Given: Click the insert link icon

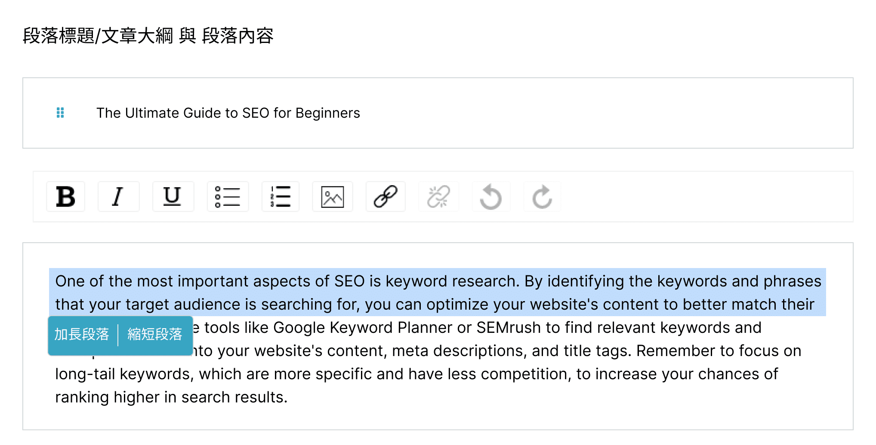Looking at the screenshot, I should coord(386,197).
